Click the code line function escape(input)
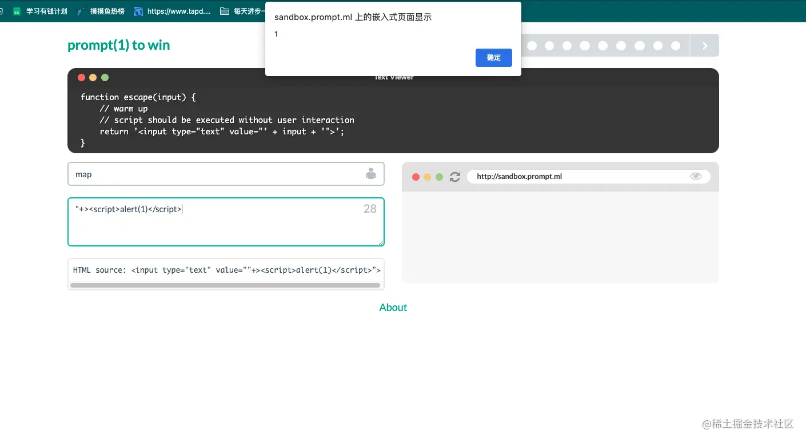 tap(138, 97)
